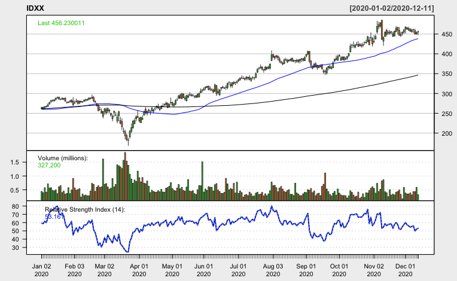This screenshot has height=281, width=457.
Task: Click the 250 price axis label
Action: pos(447,114)
